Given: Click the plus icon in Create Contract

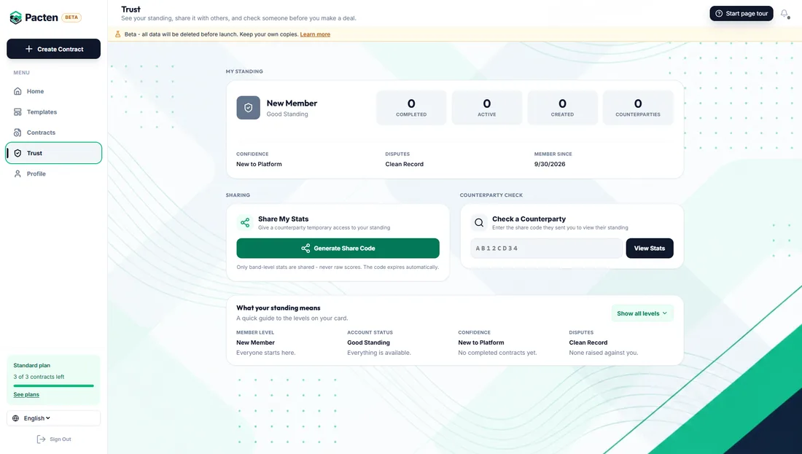Looking at the screenshot, I should pyautogui.click(x=28, y=49).
